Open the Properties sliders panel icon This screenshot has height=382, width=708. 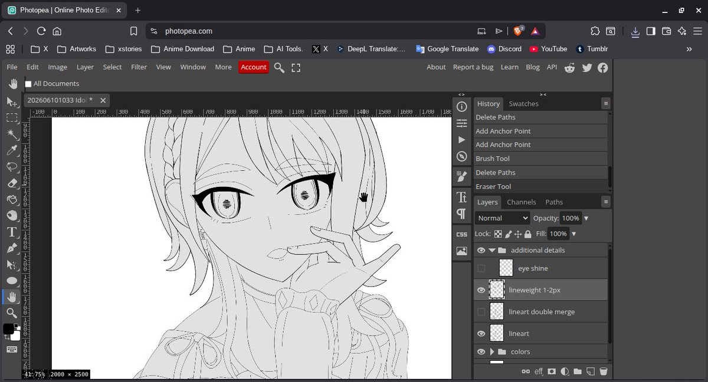point(462,123)
